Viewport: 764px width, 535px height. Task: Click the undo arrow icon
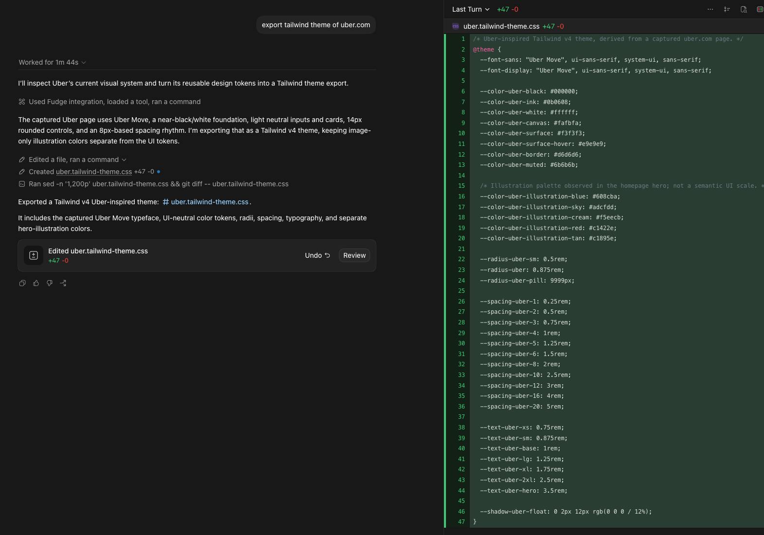(327, 255)
